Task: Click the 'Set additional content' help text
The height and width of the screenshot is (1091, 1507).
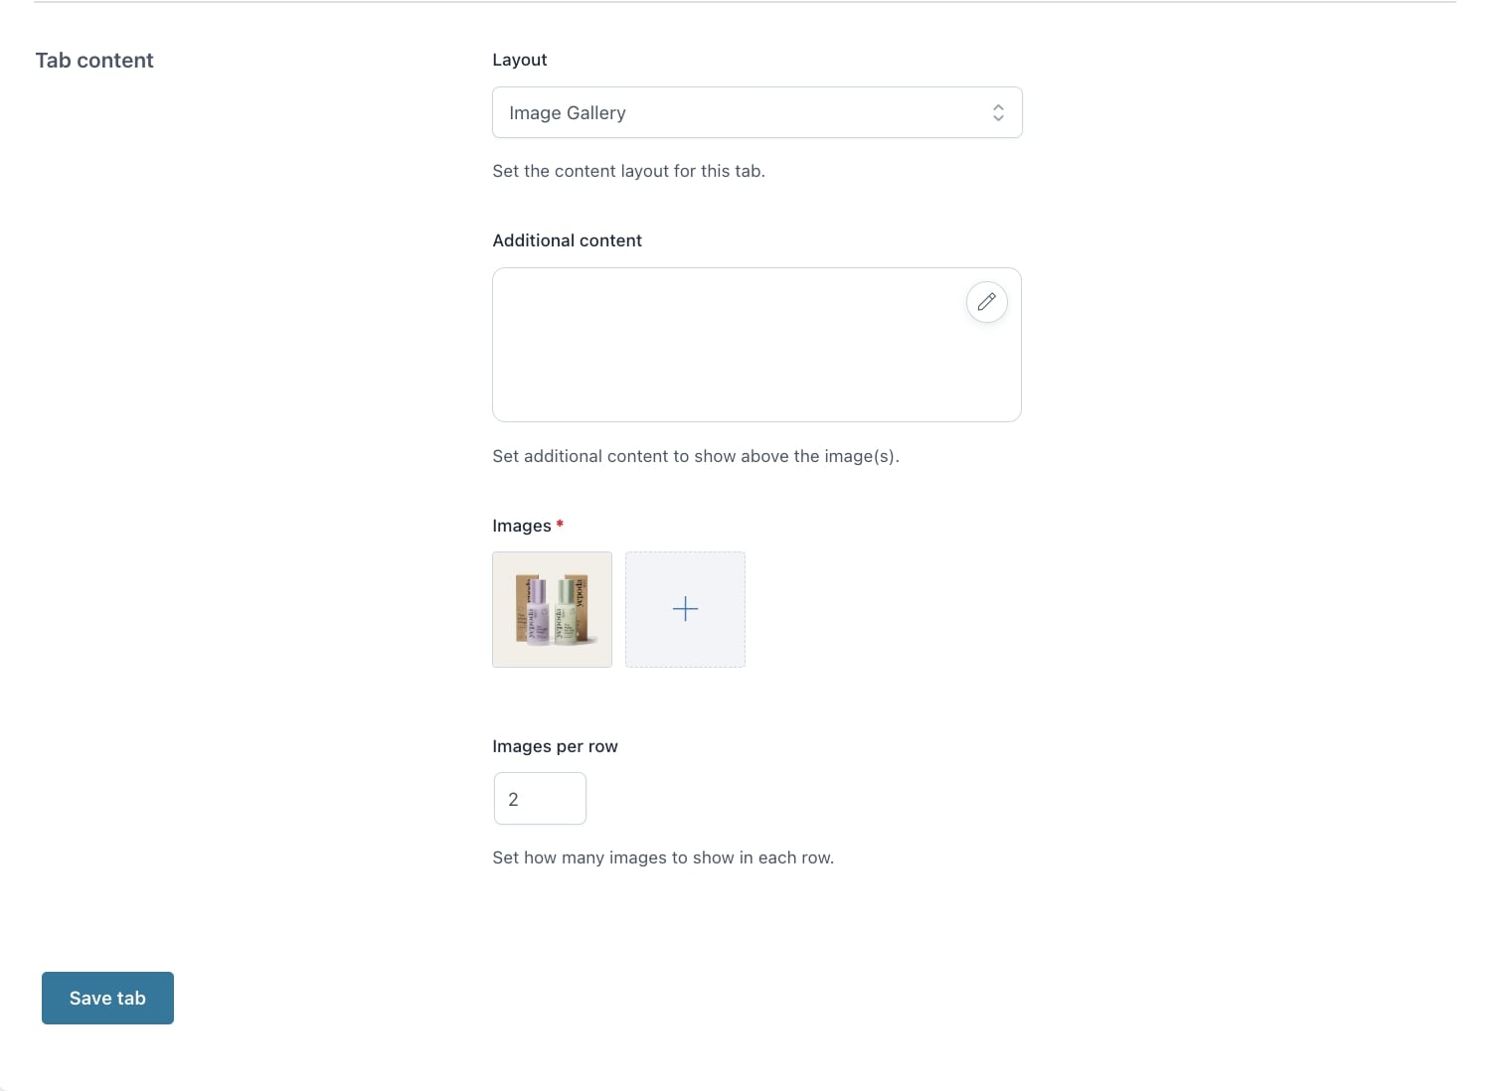Action: tap(695, 456)
